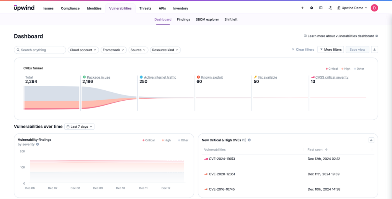The height and width of the screenshot is (199, 392).
Task: Switch to the Findings tab
Action: (183, 19)
